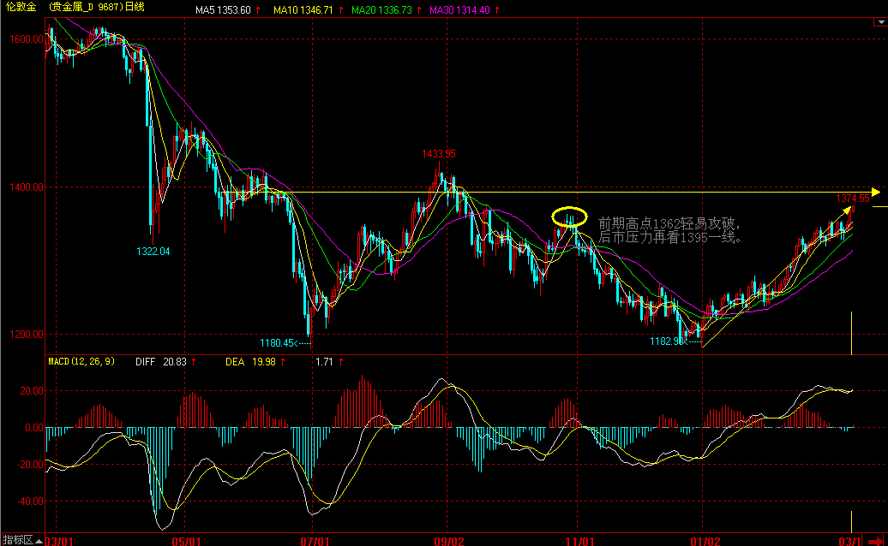The image size is (888, 546).
Task: Expand the 指标区 indicator area toggle
Action: point(17,540)
